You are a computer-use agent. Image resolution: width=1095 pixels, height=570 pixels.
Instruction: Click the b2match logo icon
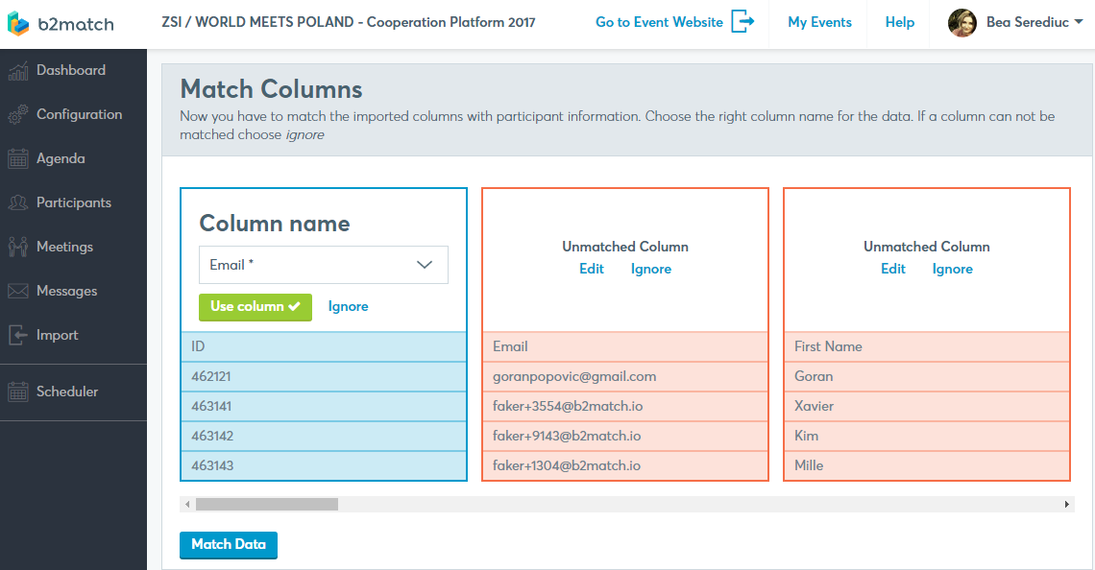(18, 24)
